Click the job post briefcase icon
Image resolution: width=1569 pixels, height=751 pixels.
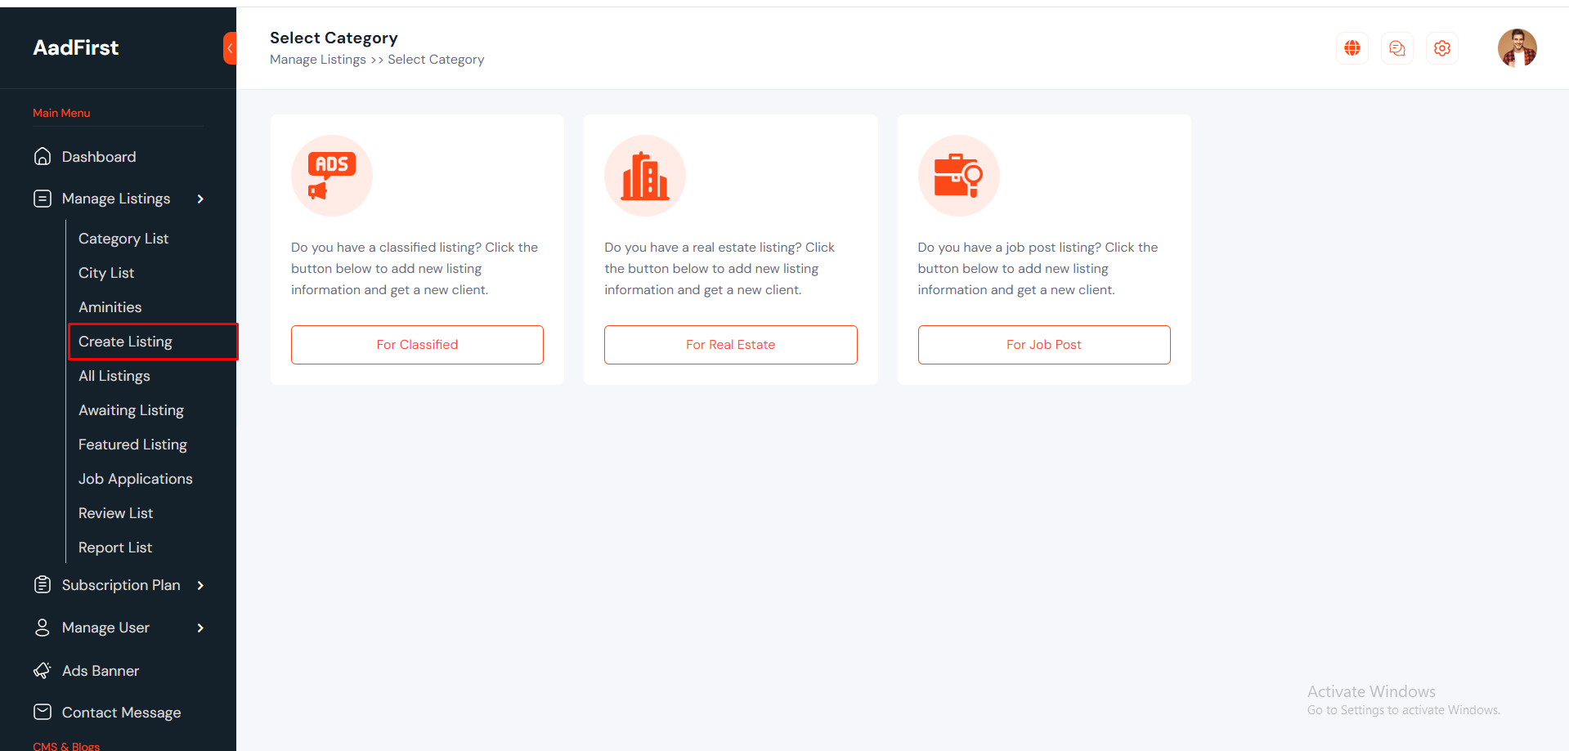pyautogui.click(x=958, y=176)
